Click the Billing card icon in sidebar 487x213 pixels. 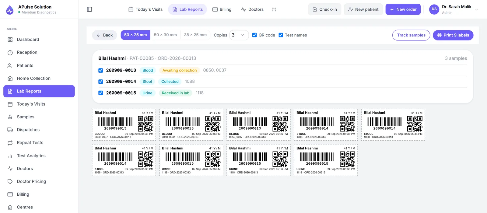pyautogui.click(x=10, y=194)
